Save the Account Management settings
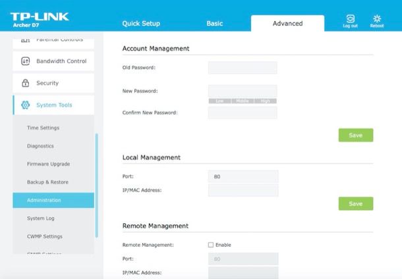Image resolution: width=402 pixels, height=279 pixels. [x=356, y=135]
